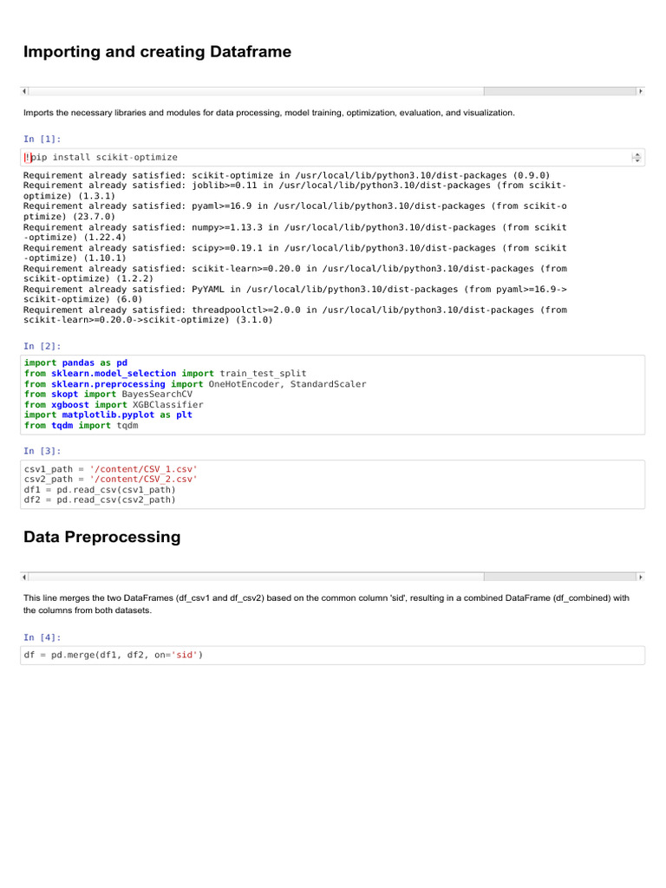Screen dimensions: 666x888
Task: Click 'df2 = pd.read_csv(csv2_path)' line
Action: tap(100, 500)
